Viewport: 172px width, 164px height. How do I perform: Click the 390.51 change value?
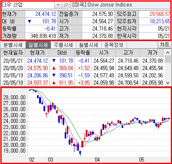[x=66, y=75]
